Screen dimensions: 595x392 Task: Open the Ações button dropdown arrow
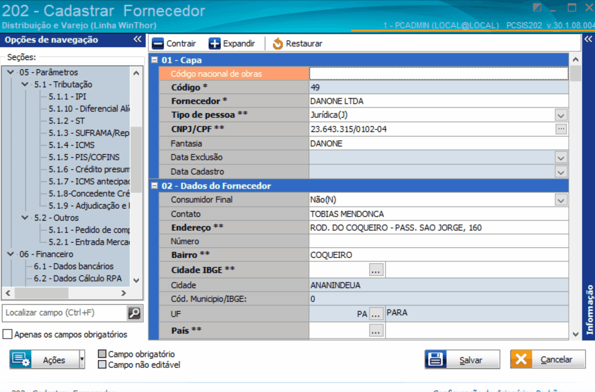[82, 359]
